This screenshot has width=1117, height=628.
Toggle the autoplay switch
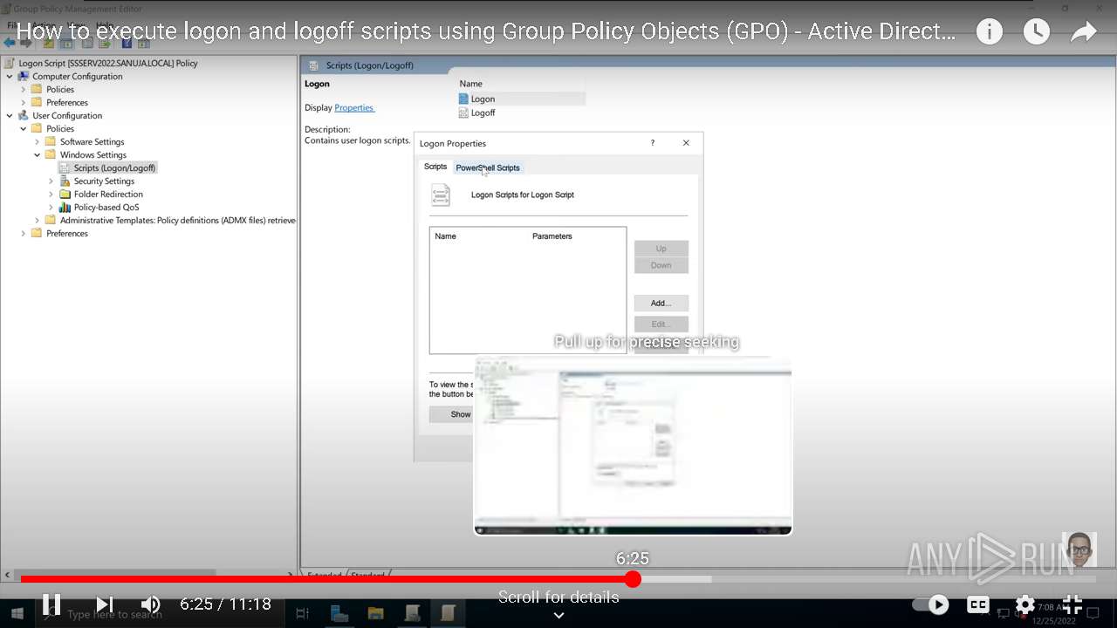pos(930,604)
